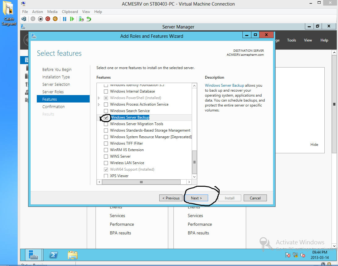Click features list scroll left arrow
This screenshot has width=338, height=266.
[99, 182]
